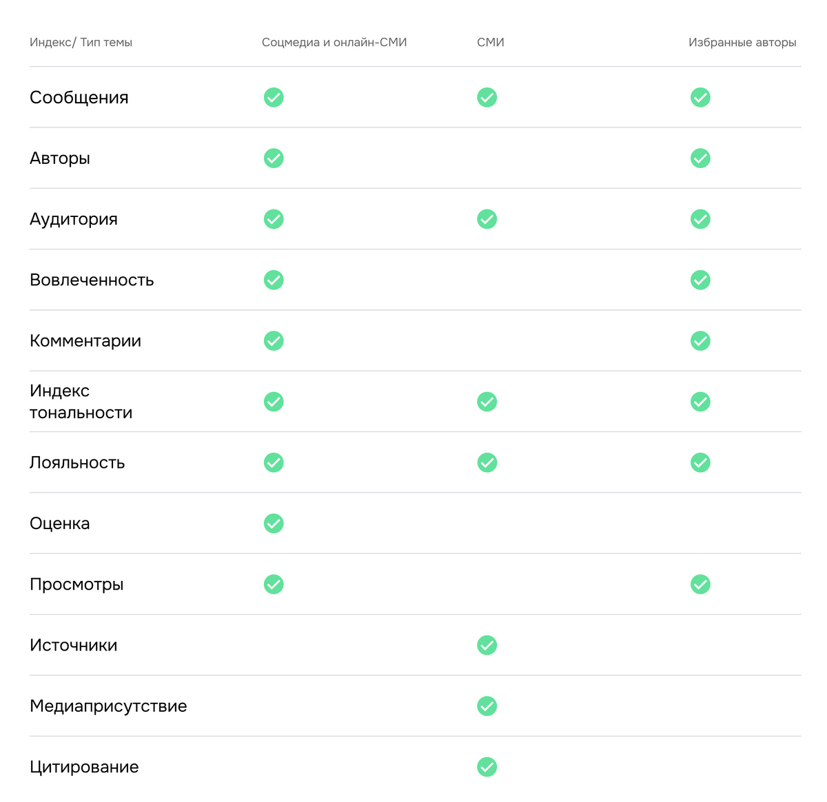Click the Источники row checkmark

pos(487,645)
